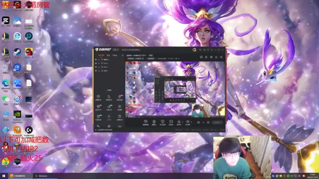Hide the 文本1 source layer
This screenshot has width=319, height=179.
96,67
